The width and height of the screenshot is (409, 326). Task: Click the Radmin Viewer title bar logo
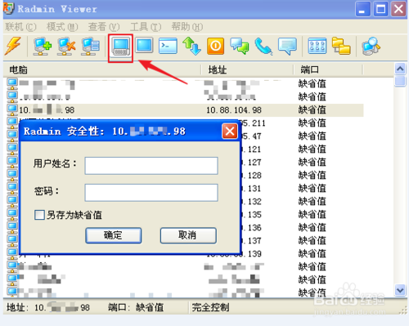8,8
